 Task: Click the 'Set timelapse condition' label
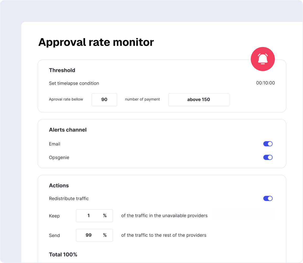(74, 83)
